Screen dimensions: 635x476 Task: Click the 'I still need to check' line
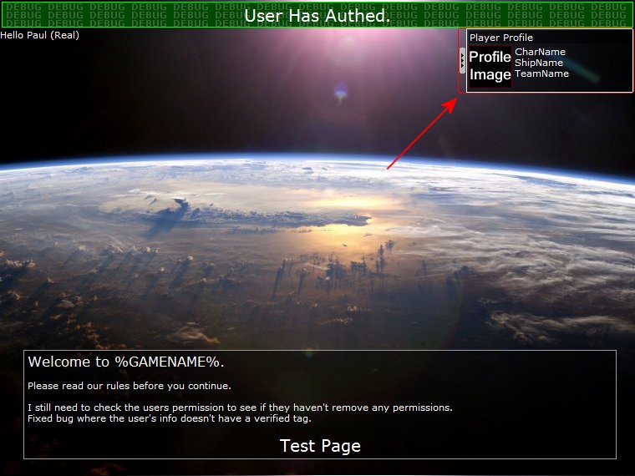pyautogui.click(x=240, y=408)
